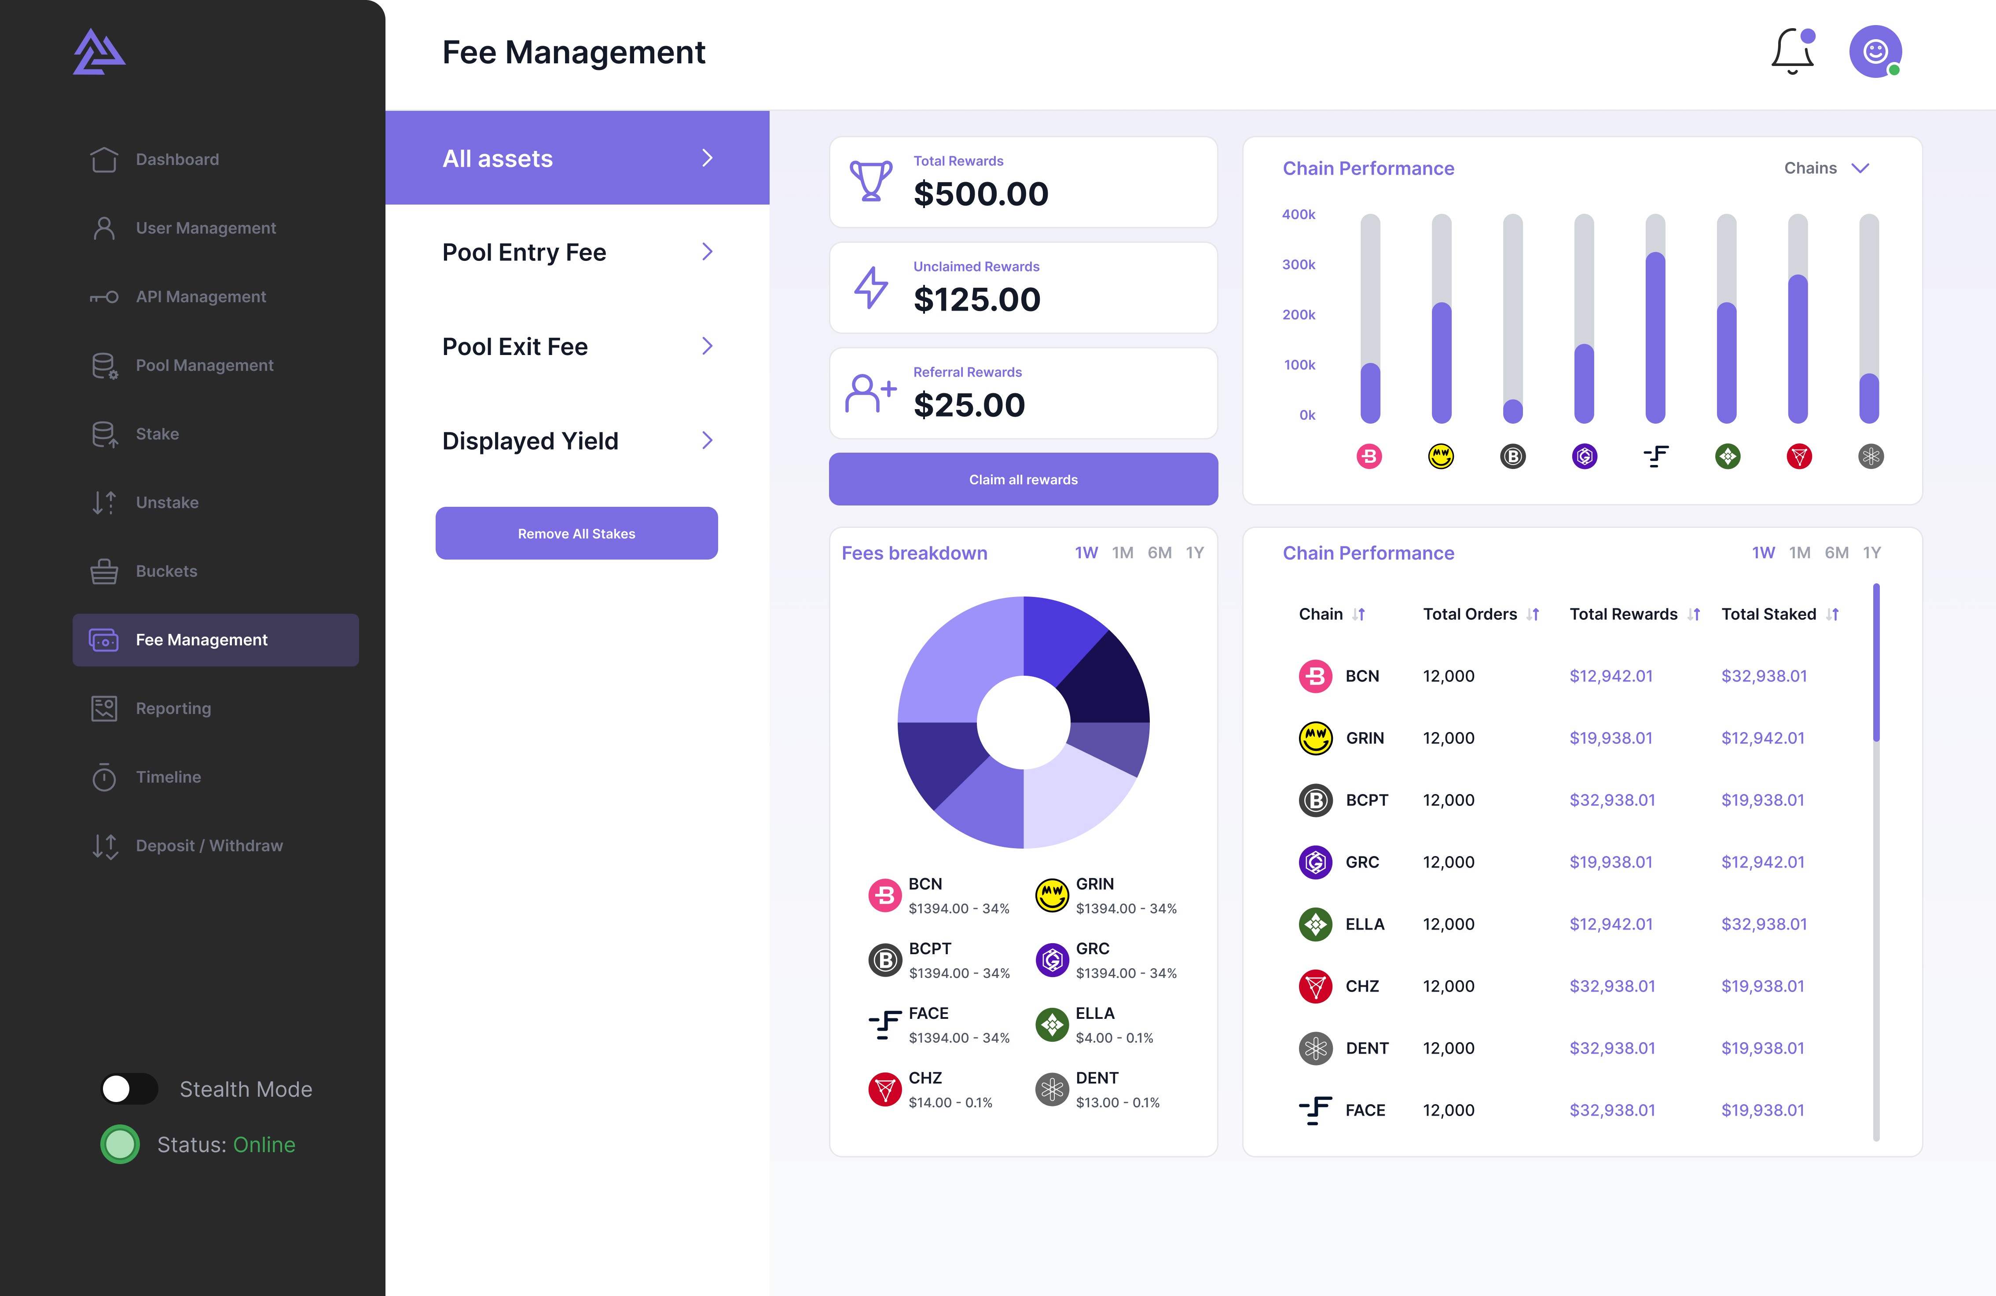Select 6M in Fees breakdown
The width and height of the screenshot is (1996, 1296).
pos(1159,553)
